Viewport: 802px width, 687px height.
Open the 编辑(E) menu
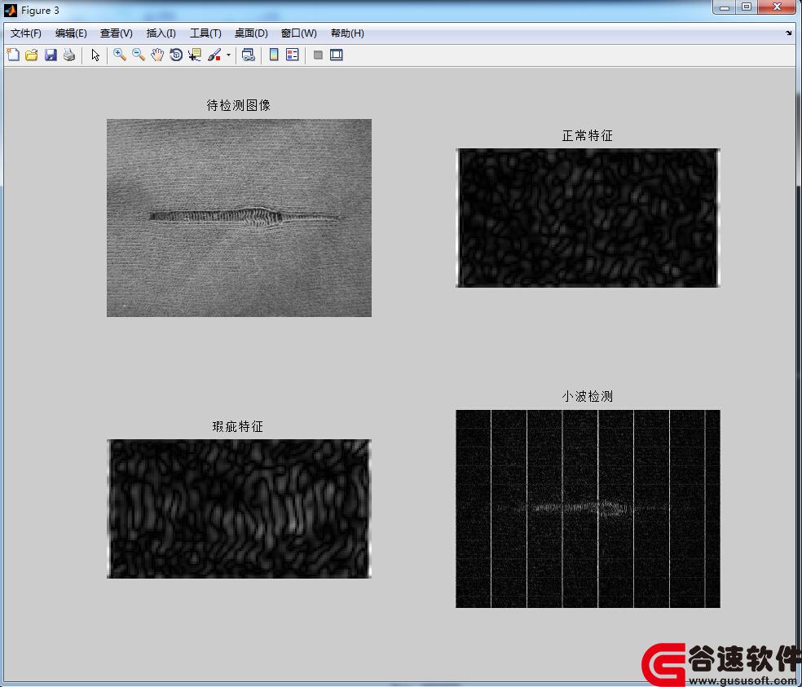[71, 33]
